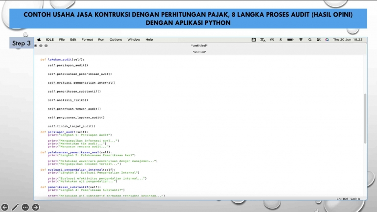Click the def pelaksanaan_pemeriksaan_awal(self) line
The image size is (377, 212).
click(x=76, y=152)
